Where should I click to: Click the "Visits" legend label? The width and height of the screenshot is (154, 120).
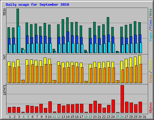[x=151, y=65]
